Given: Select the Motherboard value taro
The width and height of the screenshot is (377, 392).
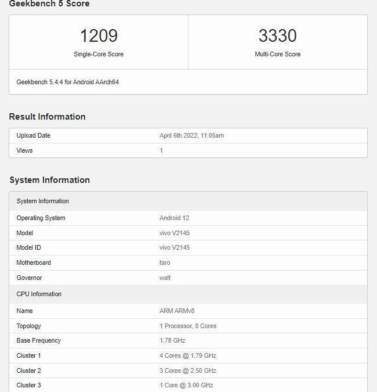Looking at the screenshot, I should coord(165,262).
